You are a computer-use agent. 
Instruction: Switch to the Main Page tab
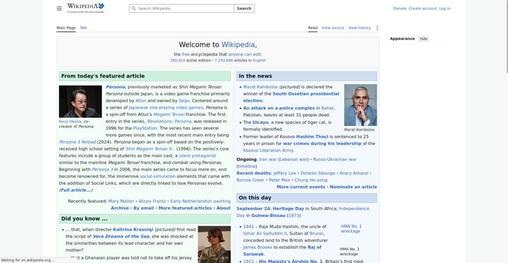click(66, 28)
